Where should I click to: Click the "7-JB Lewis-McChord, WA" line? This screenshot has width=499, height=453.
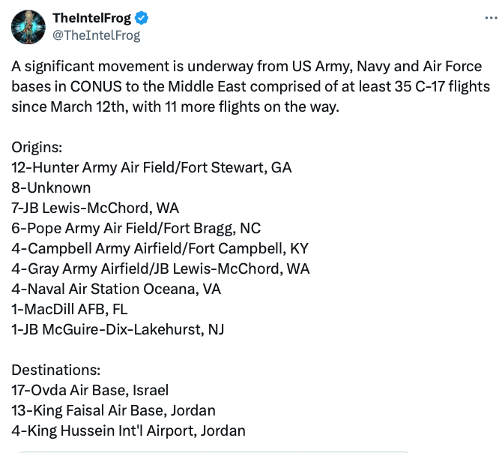click(95, 208)
